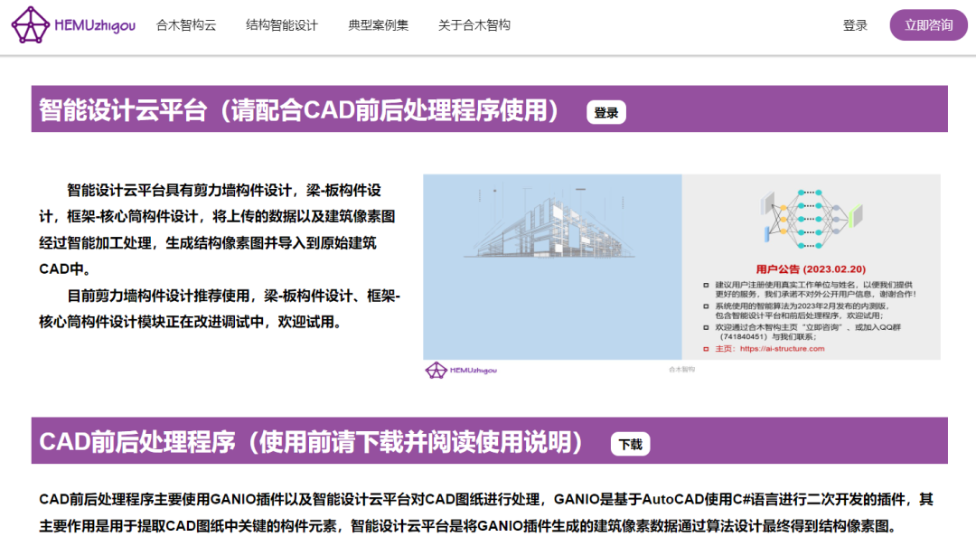Open the https://ai-structure.com homepage link
The image size is (976, 546).
[x=782, y=349]
